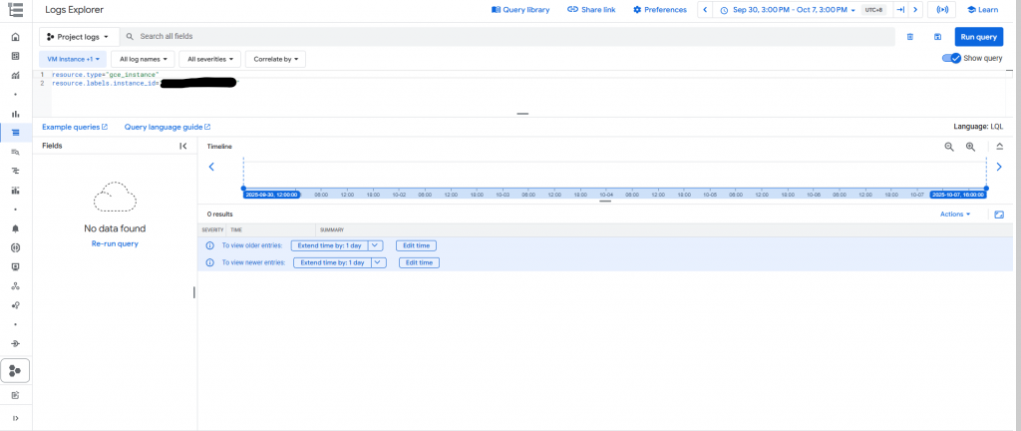Open the VM Instance +1 resource filter dropdown
The image size is (1021, 431).
pos(73,59)
